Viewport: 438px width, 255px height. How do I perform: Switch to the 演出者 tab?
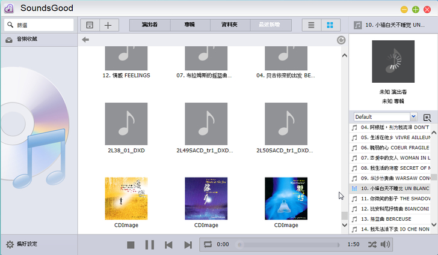pos(150,25)
